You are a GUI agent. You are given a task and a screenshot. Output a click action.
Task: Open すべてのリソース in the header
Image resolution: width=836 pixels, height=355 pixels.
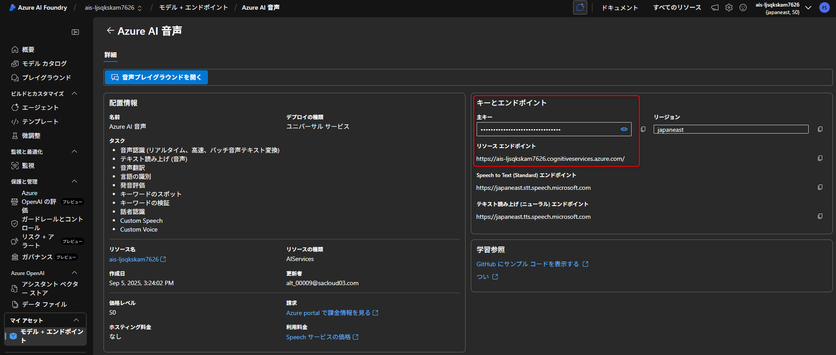coord(677,7)
